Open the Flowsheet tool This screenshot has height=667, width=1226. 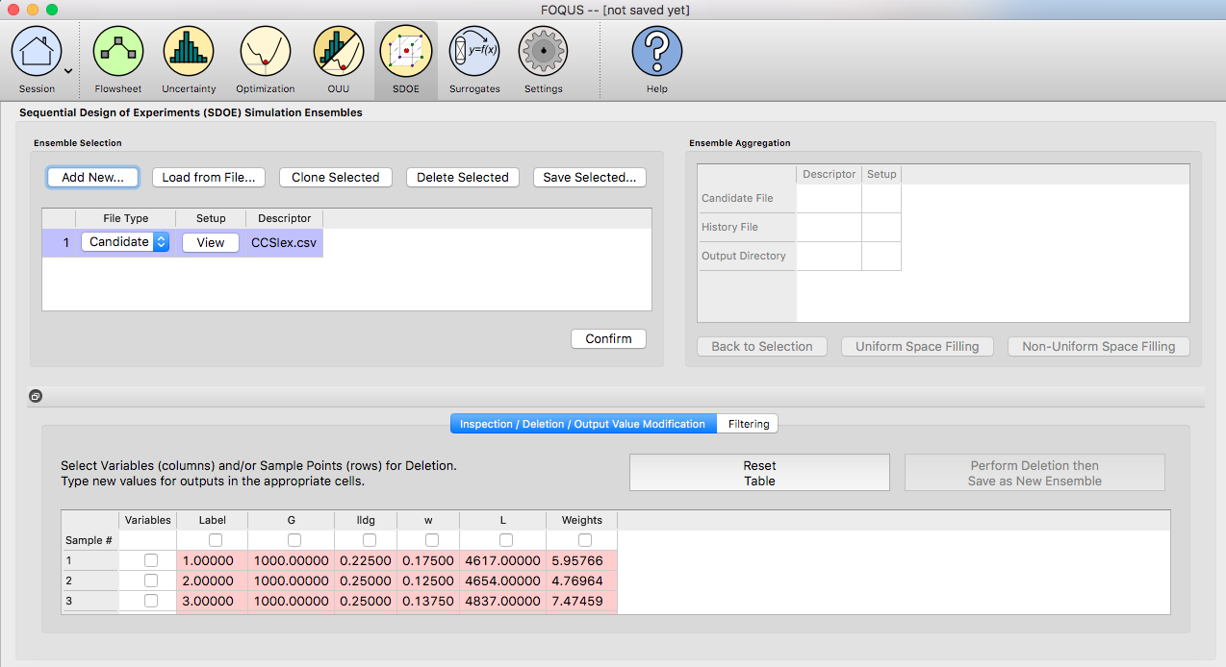pos(118,53)
